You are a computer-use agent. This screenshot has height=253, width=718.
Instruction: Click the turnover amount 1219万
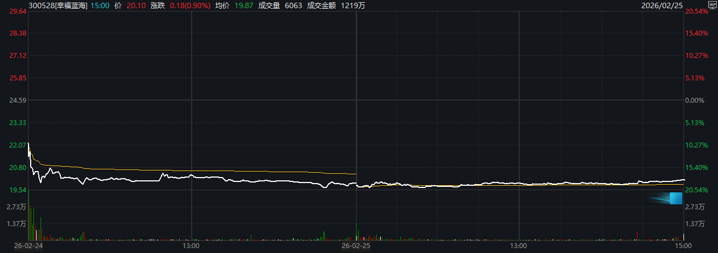(352, 4)
